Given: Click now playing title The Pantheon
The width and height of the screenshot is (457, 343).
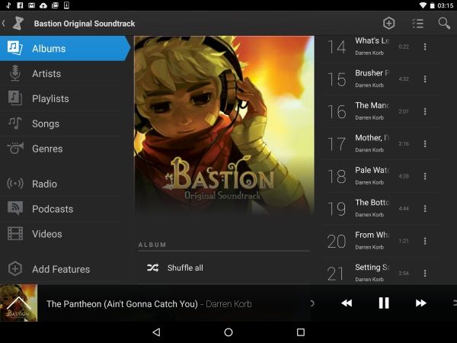Looking at the screenshot, I should (x=122, y=304).
